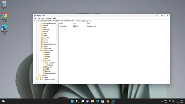The width and height of the screenshot is (185, 104).
Task: Click the tree pane vertical scrollbar
Action: pyautogui.click(x=57, y=60)
